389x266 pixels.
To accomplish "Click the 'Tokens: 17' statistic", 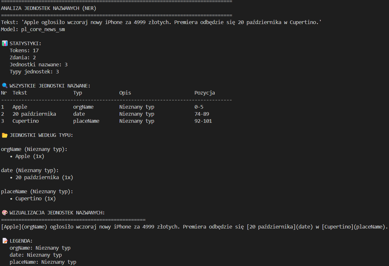I will point(24,50).
